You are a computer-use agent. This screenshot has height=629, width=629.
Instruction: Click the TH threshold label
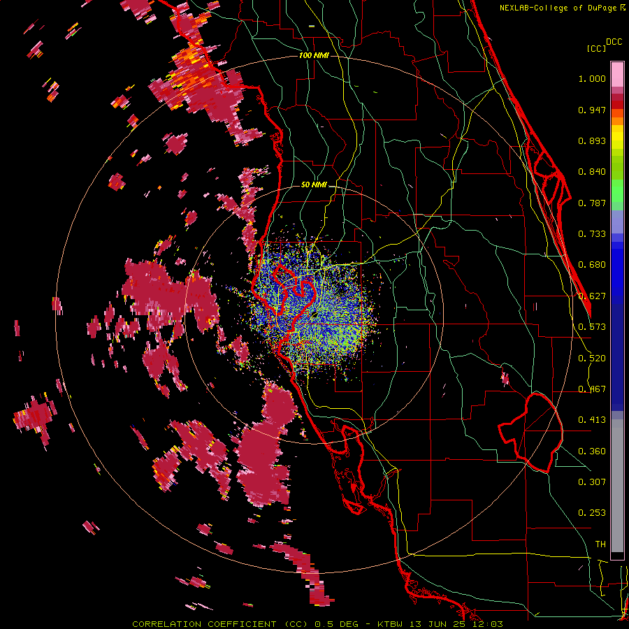point(600,544)
